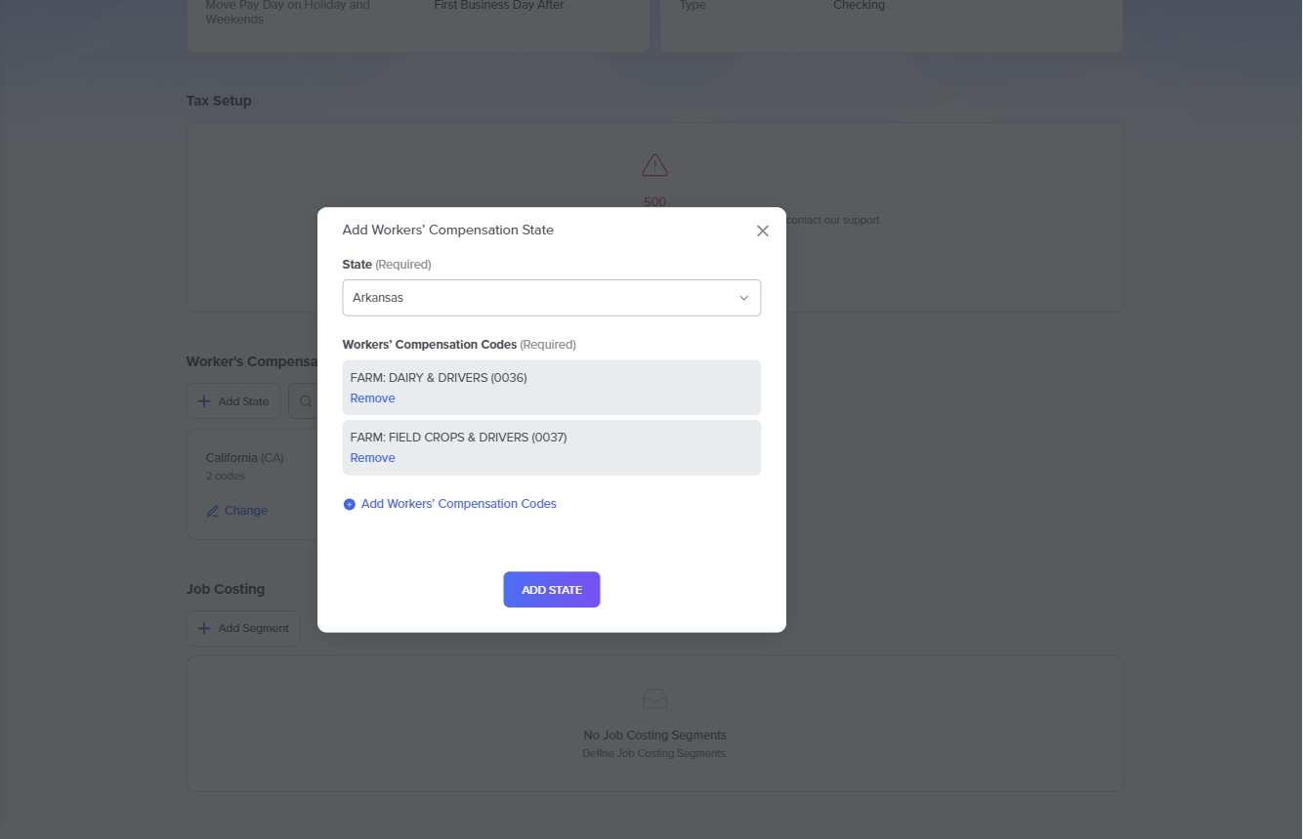Expand the State dropdown chevron arrow
The image size is (1303, 839).
(x=743, y=298)
